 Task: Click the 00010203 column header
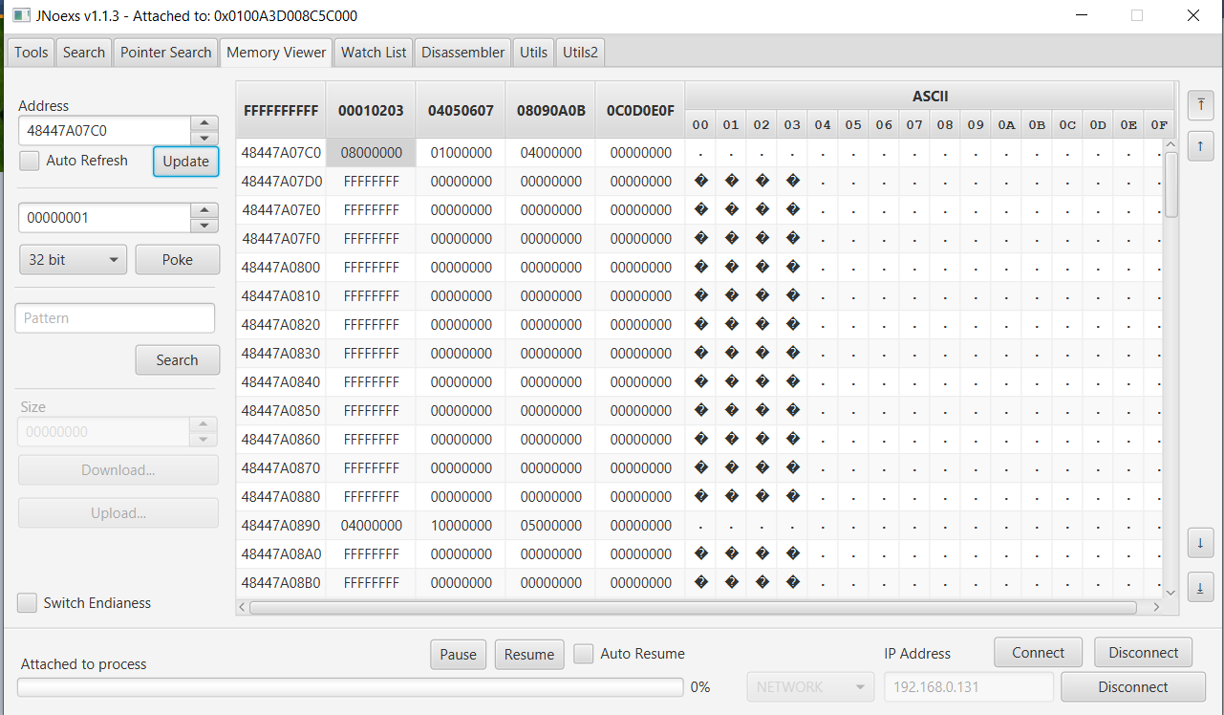371,110
